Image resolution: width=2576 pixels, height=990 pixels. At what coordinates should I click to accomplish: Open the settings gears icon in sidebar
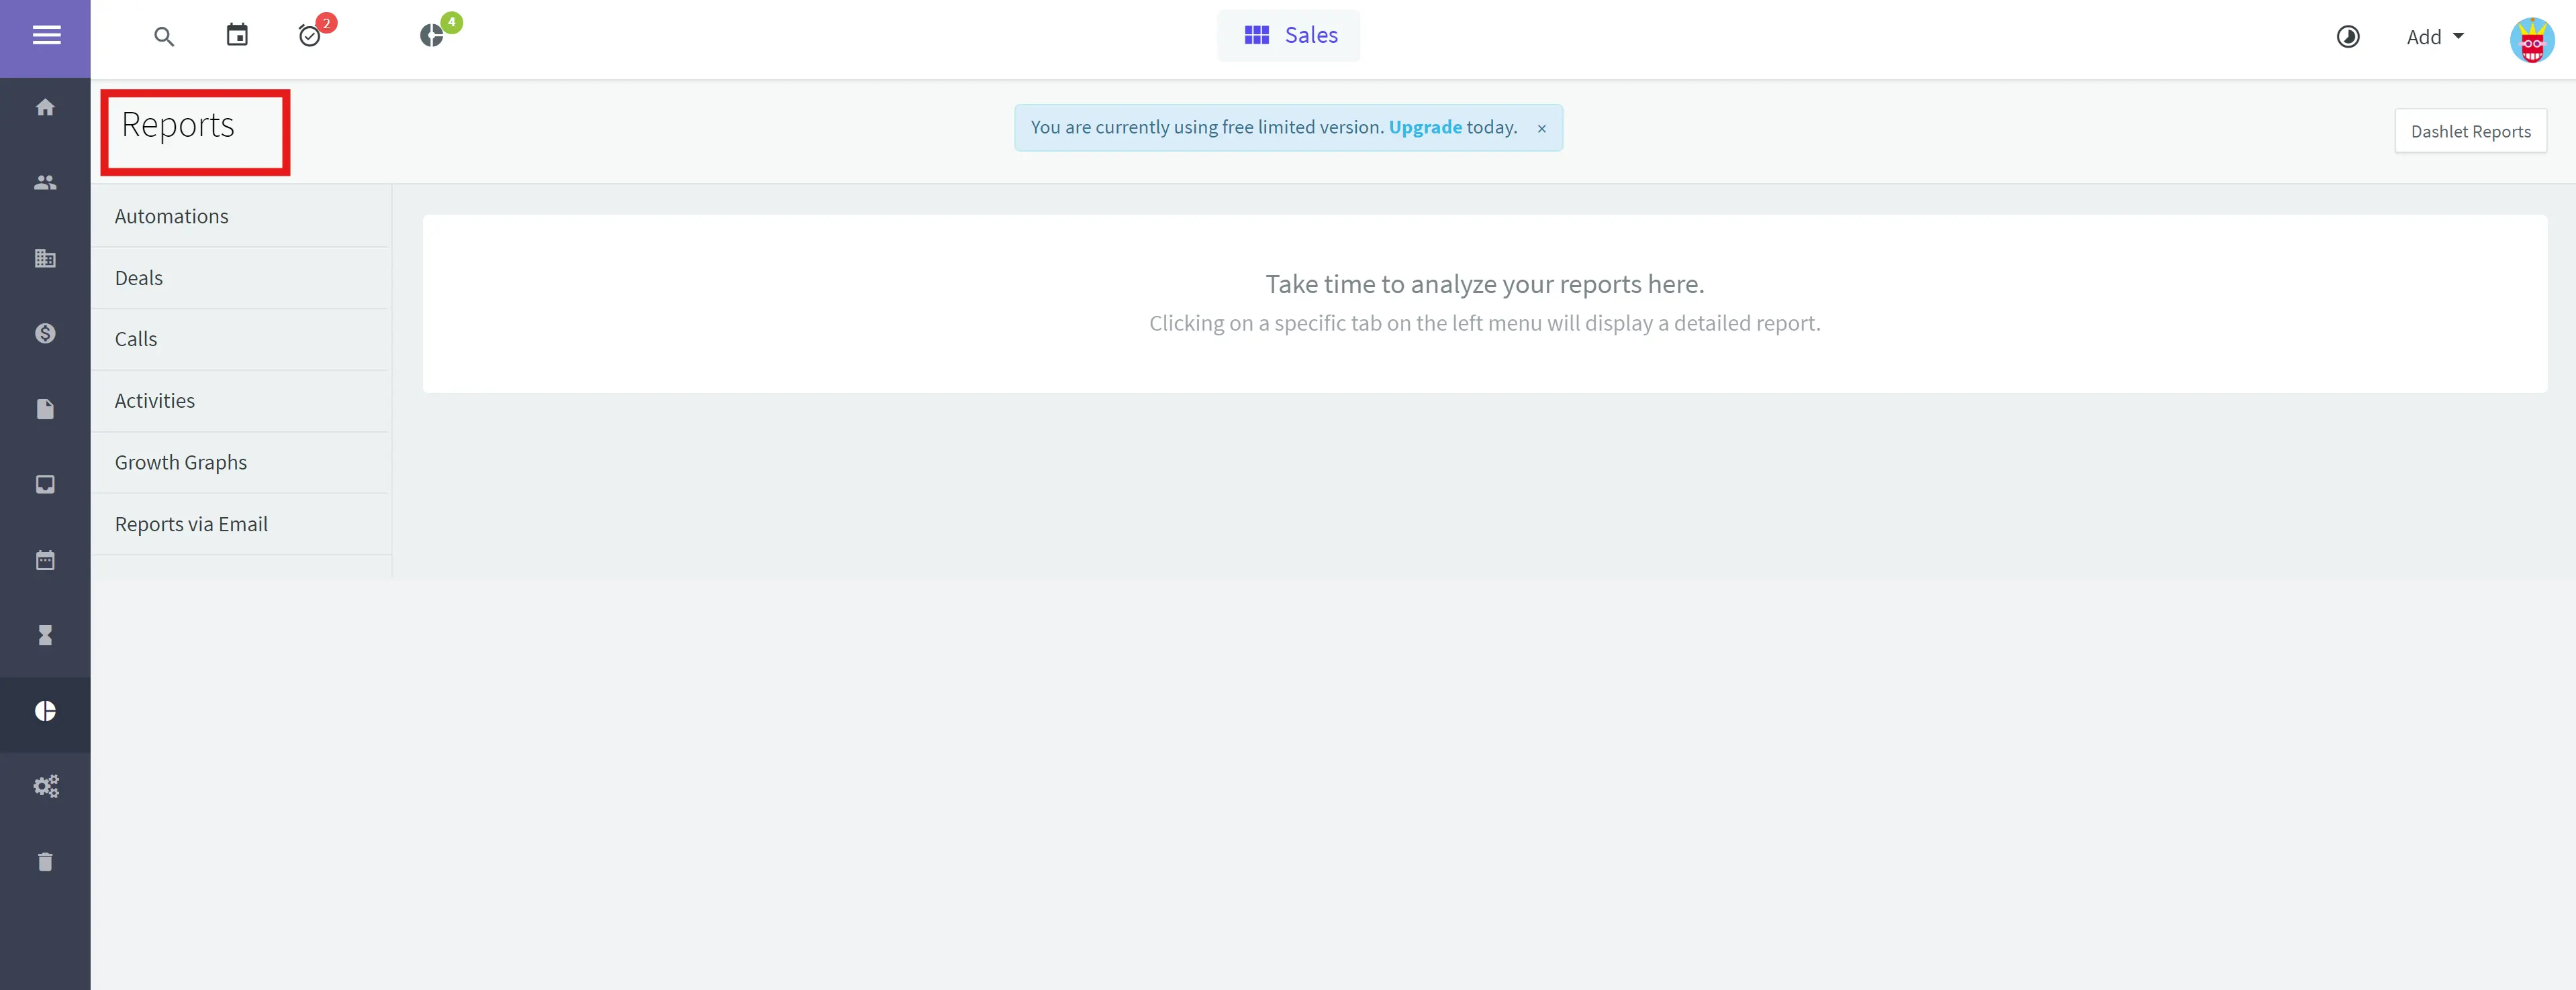click(x=45, y=786)
